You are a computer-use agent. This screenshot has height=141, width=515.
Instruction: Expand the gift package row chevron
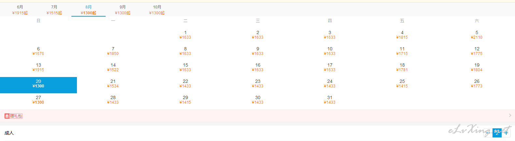(510, 115)
